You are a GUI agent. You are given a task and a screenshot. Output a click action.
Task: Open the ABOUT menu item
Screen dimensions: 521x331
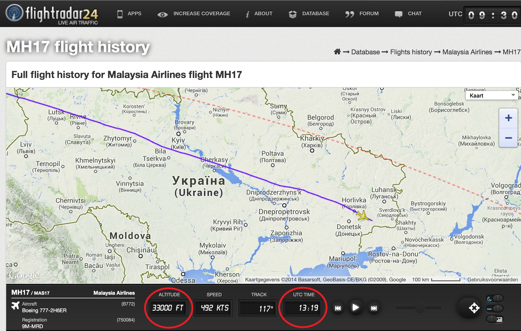pos(263,13)
